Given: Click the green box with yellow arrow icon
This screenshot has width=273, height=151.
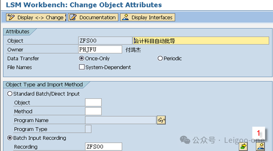Looking at the screenshot, I should 243,147.
